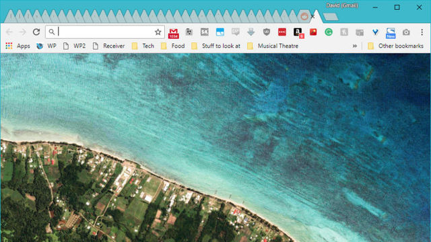
Task: Open the Receiver bookmark
Action: (x=108, y=46)
